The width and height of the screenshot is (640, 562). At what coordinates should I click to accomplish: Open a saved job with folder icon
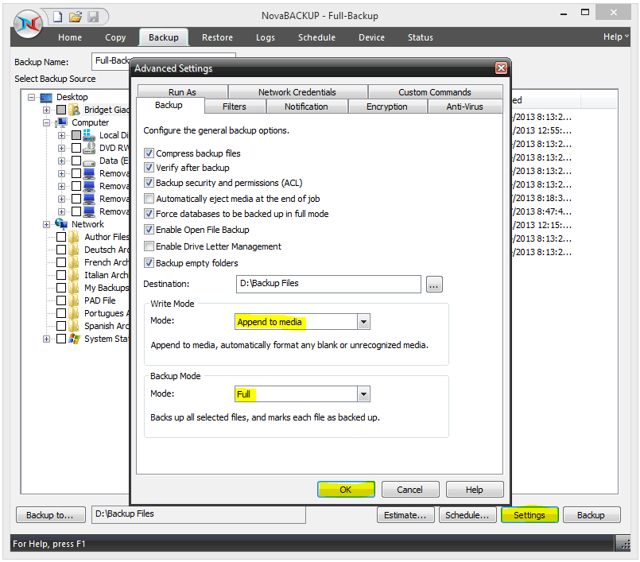click(75, 17)
